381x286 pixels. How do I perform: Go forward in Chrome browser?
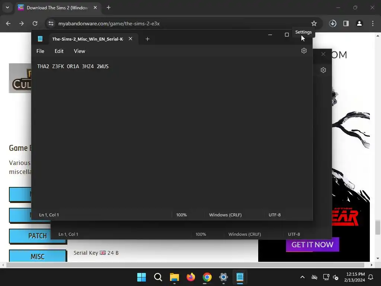tap(22, 23)
